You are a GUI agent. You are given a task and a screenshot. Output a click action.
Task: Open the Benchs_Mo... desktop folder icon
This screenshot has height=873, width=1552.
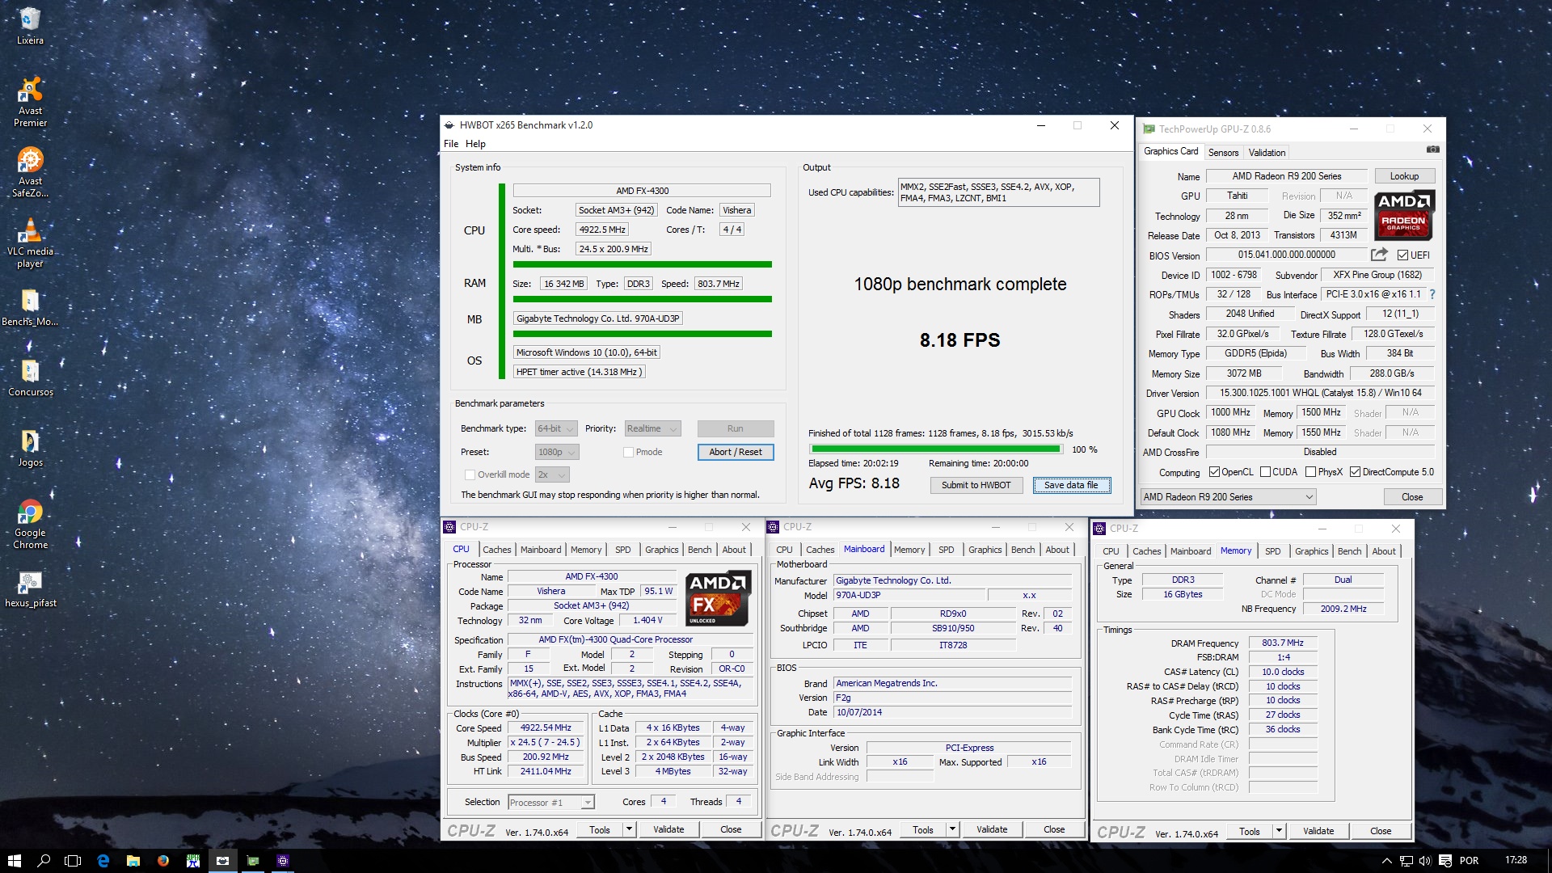point(30,308)
